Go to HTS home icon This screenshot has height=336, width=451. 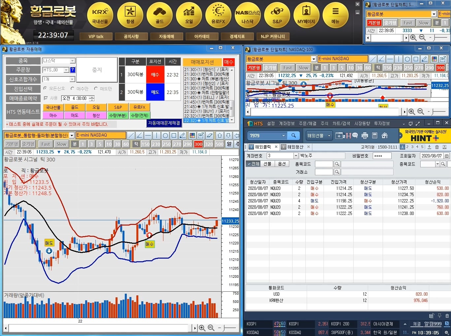[385, 135]
